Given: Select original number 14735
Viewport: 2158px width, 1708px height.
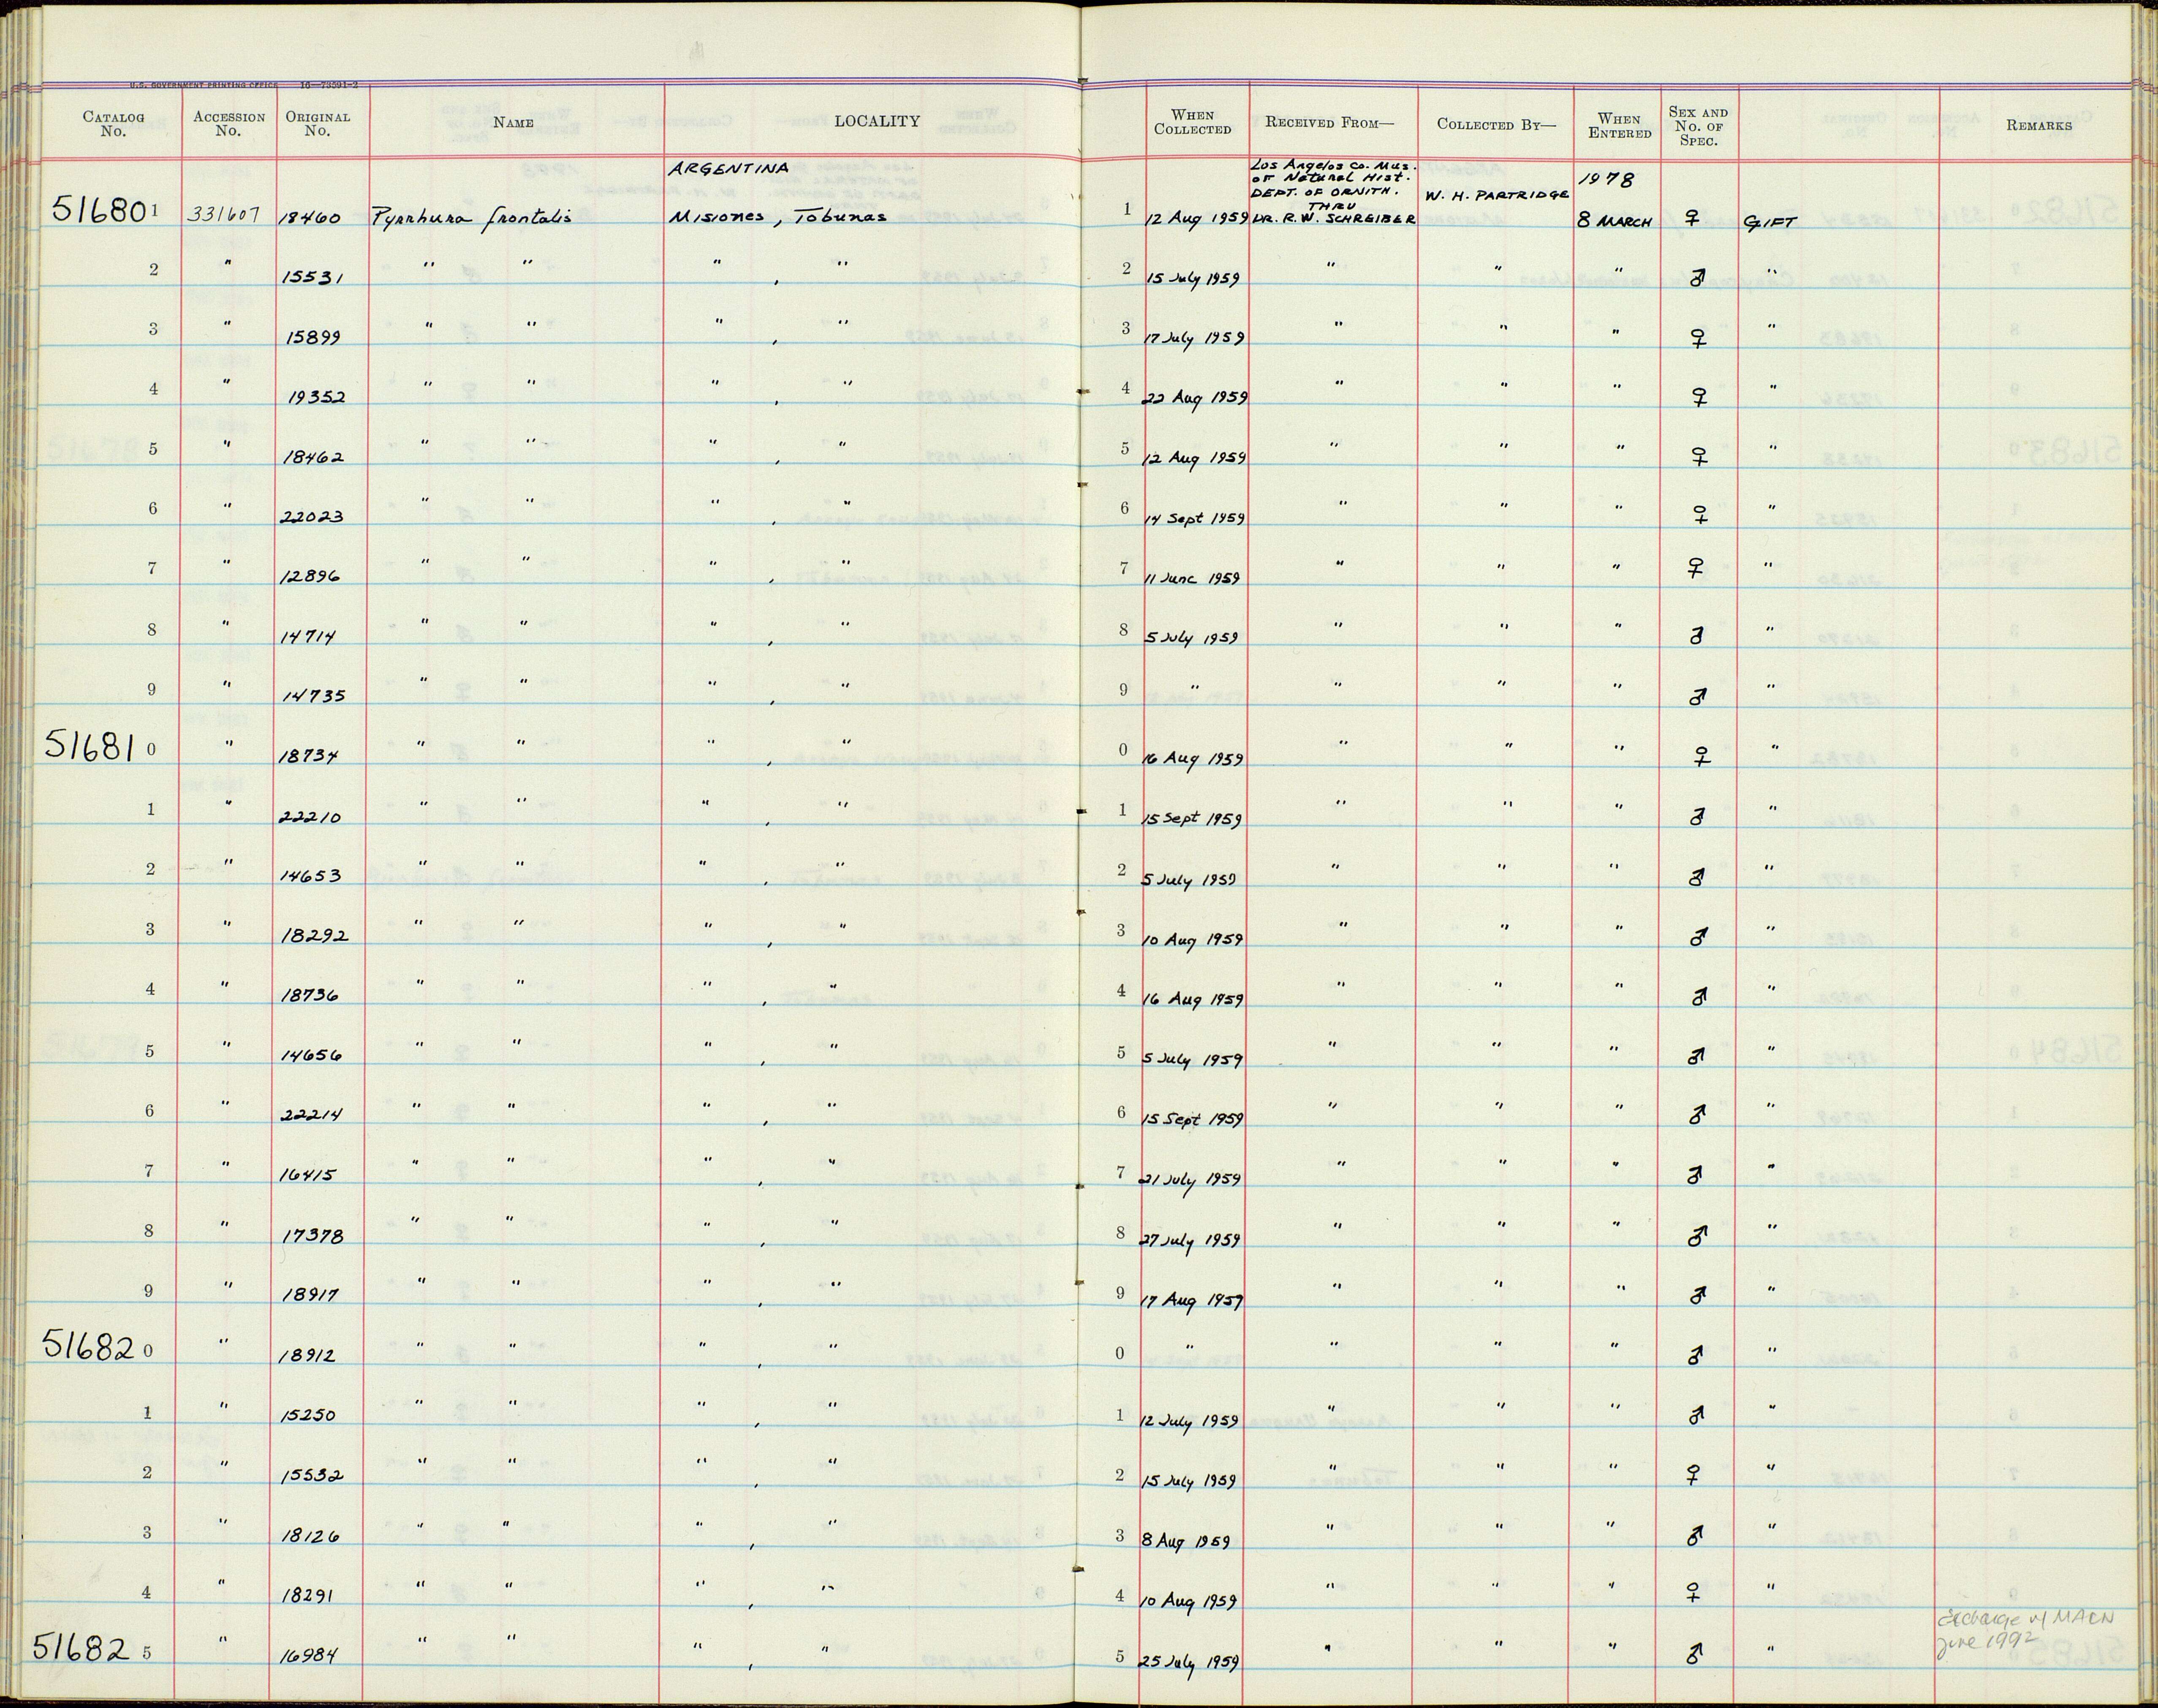Looking at the screenshot, I should (313, 696).
